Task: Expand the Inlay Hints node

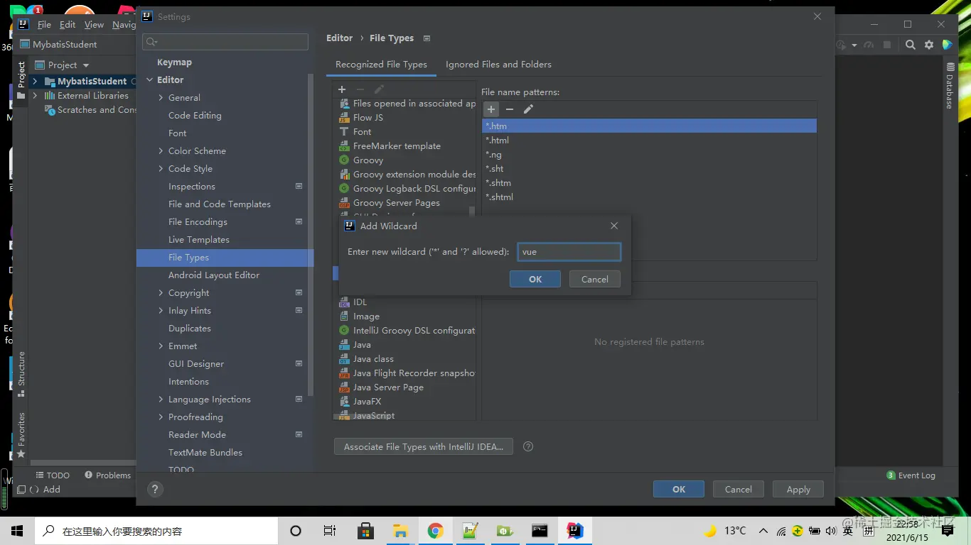Action: (161, 311)
